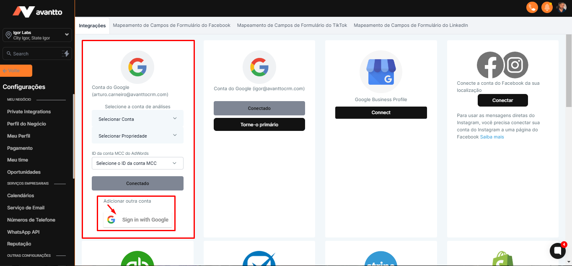The image size is (572, 266).
Task: Switch to Facebook form field mapping tab
Action: [171, 25]
